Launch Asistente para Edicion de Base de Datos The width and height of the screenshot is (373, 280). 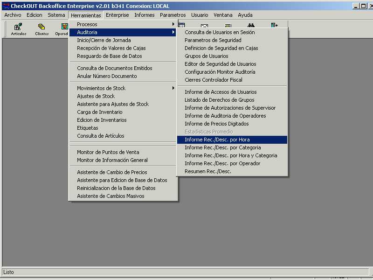(x=123, y=180)
